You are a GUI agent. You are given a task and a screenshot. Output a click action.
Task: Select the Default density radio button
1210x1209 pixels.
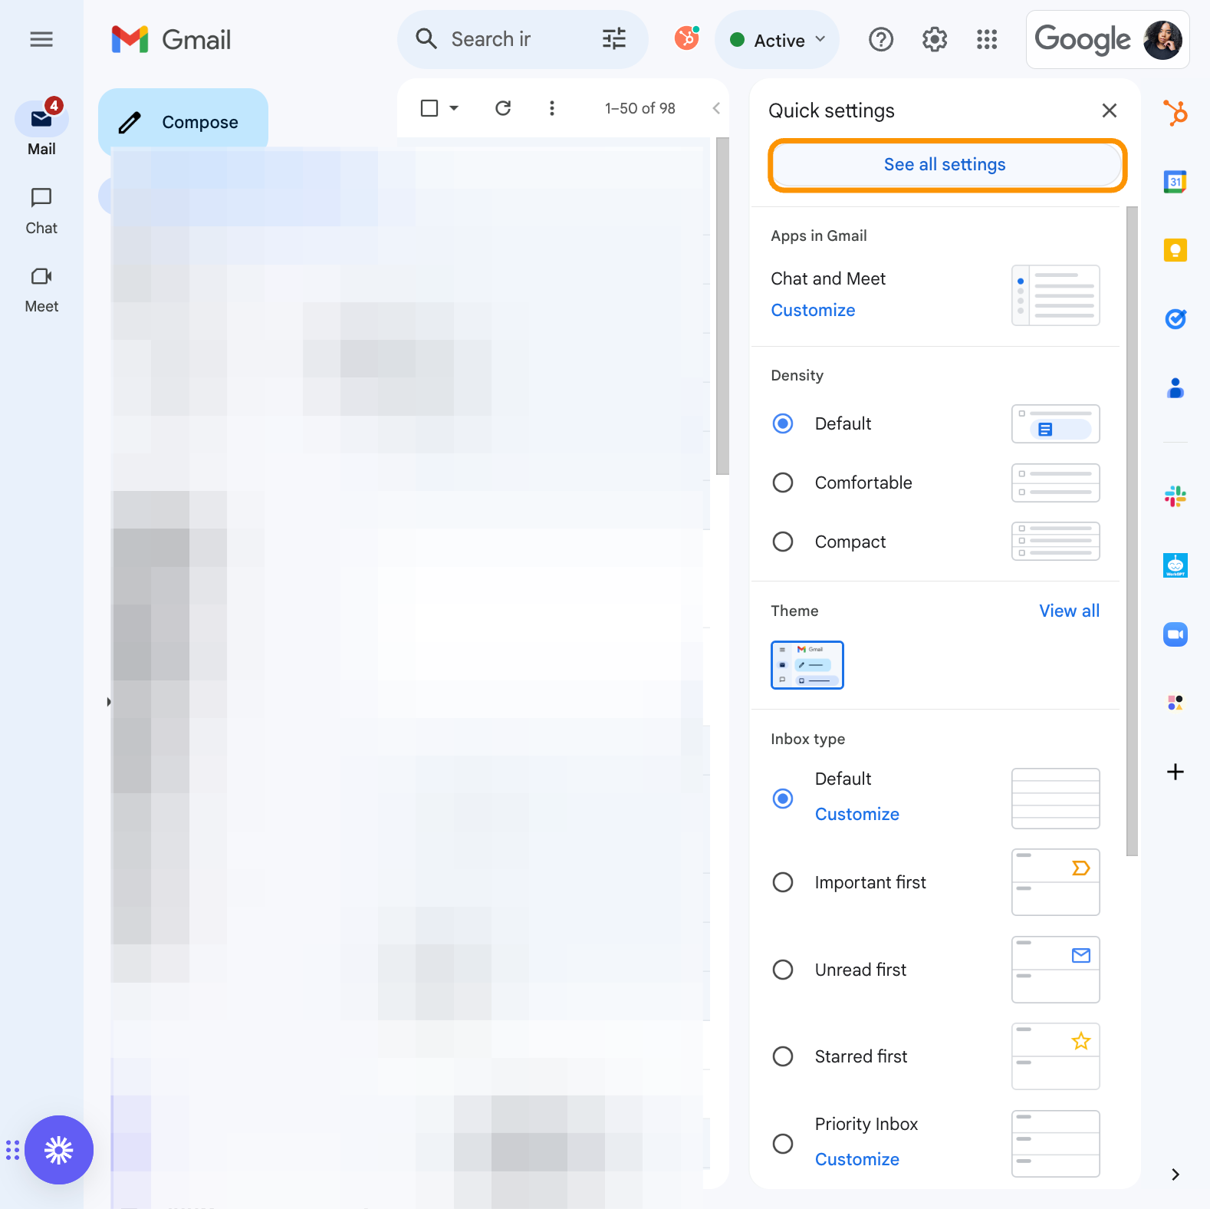[x=783, y=423]
